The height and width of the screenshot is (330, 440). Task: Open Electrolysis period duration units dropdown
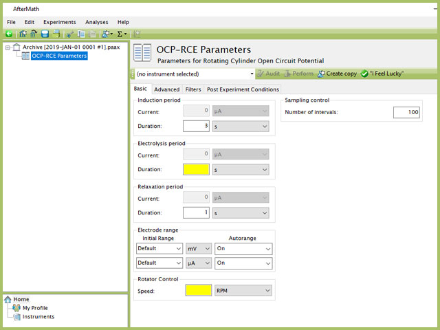click(241, 170)
